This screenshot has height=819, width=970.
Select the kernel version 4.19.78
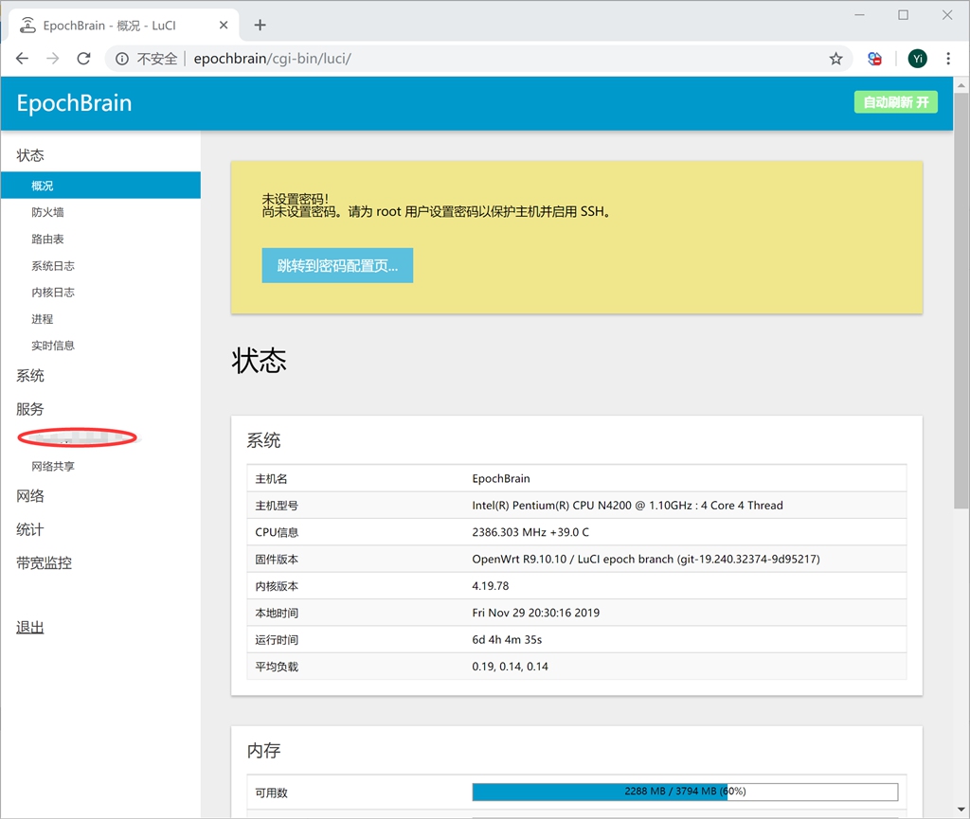[x=491, y=586]
